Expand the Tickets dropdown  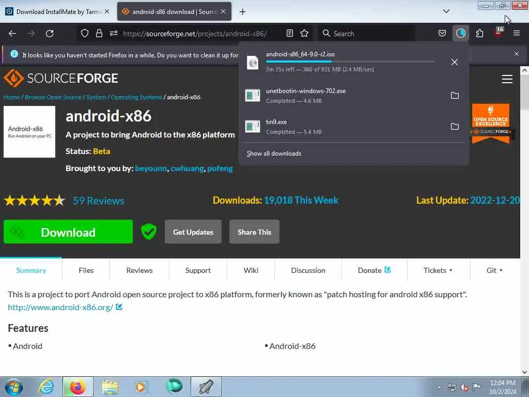[438, 270]
